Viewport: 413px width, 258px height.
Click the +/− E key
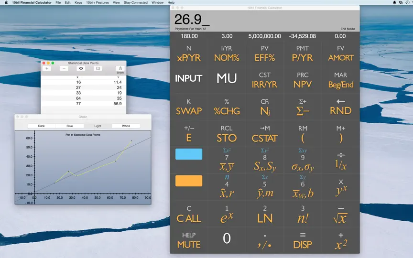189,134
